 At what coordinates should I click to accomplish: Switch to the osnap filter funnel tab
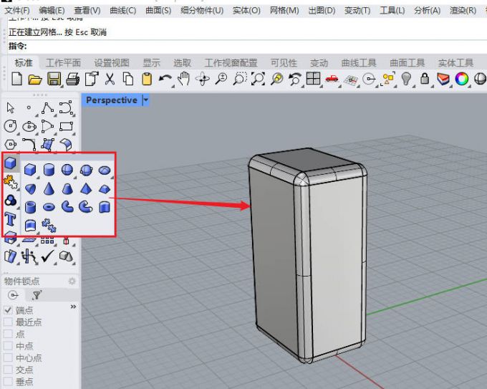point(37,294)
